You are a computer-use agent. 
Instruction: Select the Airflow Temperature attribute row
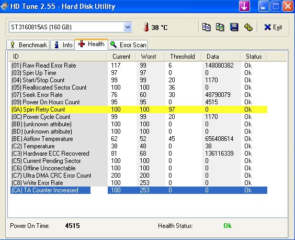click(x=139, y=139)
